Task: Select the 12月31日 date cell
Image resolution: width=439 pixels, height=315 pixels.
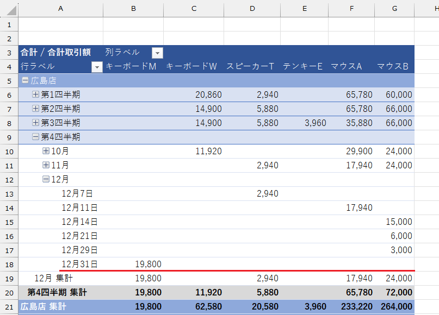Action: click(79, 264)
